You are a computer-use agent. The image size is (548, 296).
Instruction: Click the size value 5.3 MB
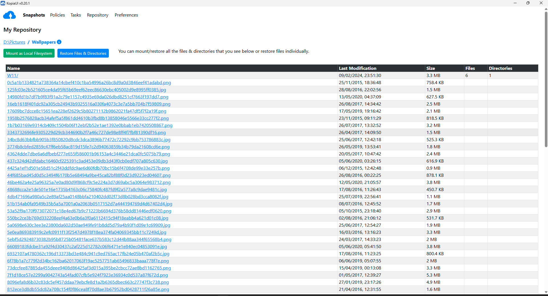point(433,275)
